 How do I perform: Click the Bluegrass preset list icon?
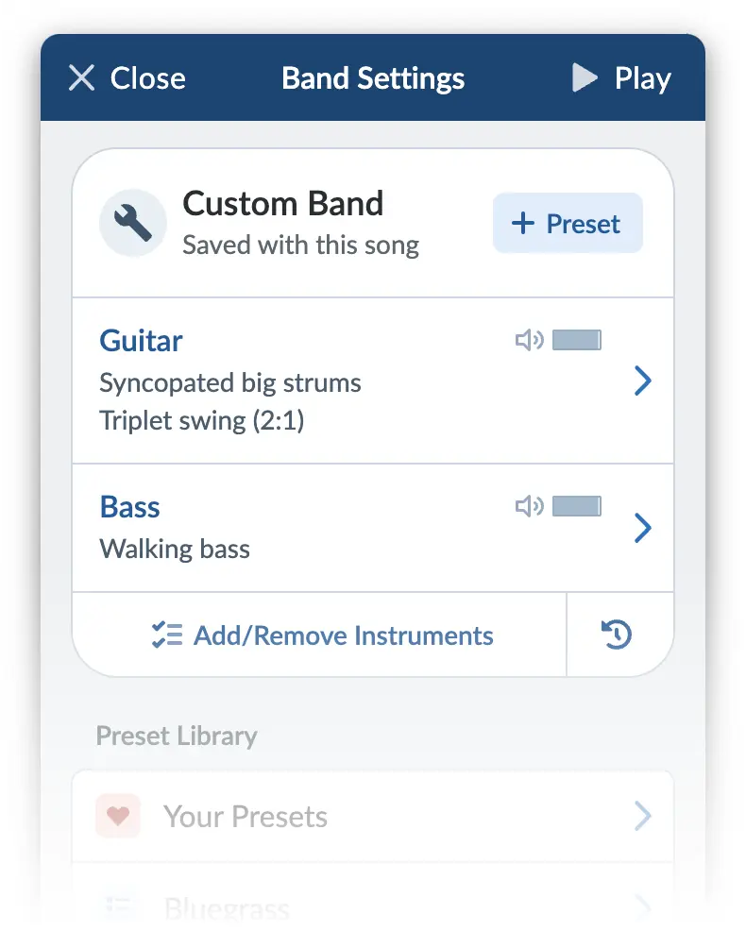(x=118, y=906)
